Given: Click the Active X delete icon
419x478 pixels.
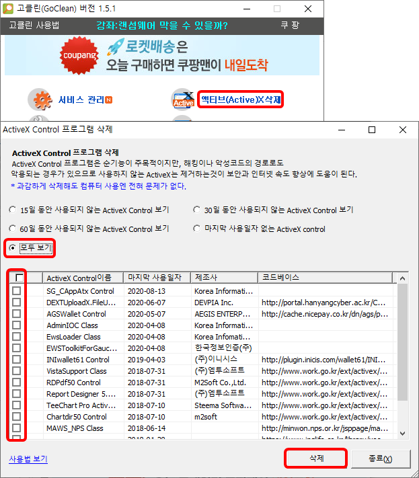Looking at the screenshot, I should pos(183,99).
